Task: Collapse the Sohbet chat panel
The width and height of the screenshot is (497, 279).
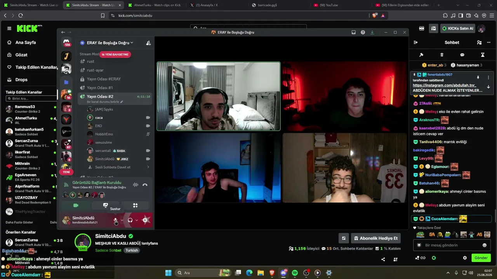Action: (x=415, y=43)
